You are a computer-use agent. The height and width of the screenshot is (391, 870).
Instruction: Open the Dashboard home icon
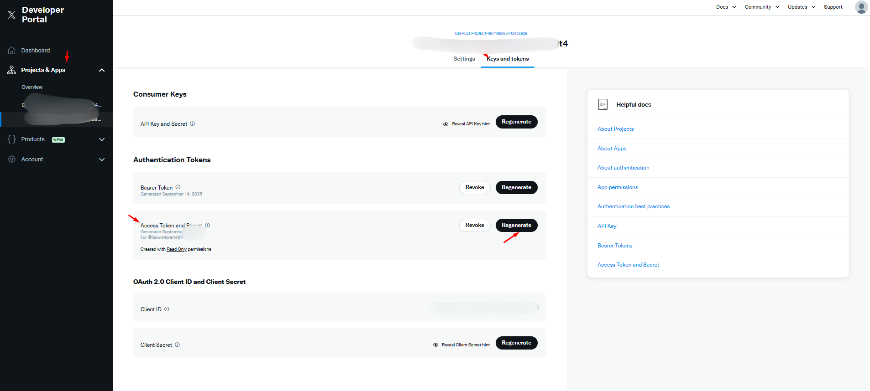[12, 51]
